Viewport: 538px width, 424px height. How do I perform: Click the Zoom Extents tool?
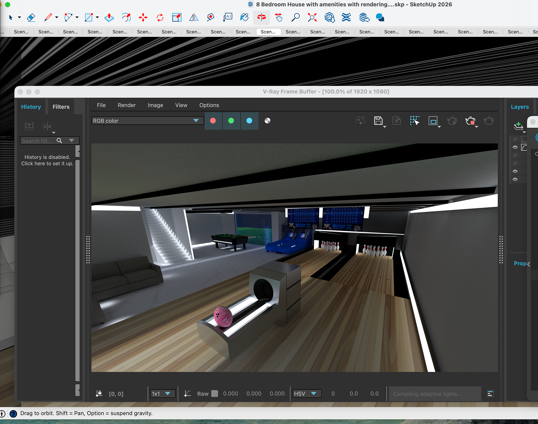(312, 18)
